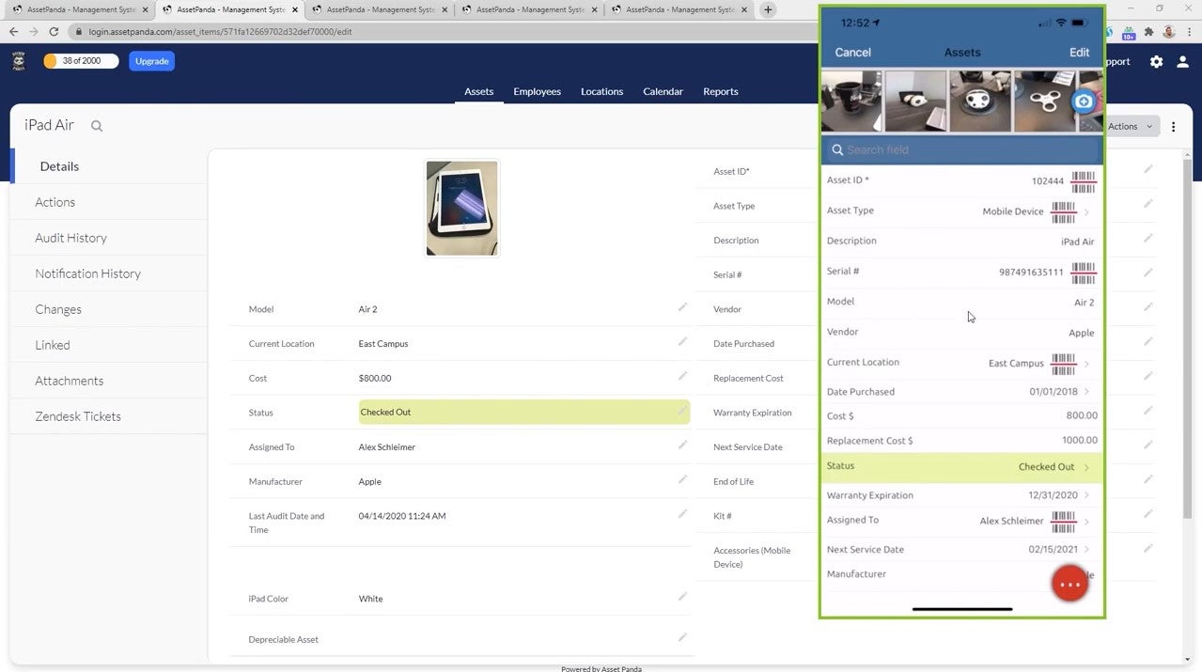Open the Locations tab
This screenshot has width=1202, height=672.
pos(601,91)
